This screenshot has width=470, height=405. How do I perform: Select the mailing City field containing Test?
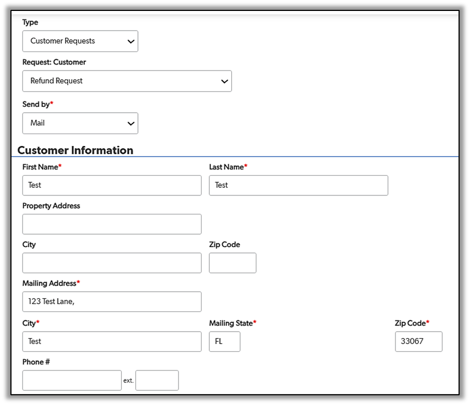(x=112, y=342)
